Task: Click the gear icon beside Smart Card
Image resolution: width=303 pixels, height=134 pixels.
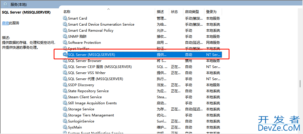Action: (x=65, y=18)
